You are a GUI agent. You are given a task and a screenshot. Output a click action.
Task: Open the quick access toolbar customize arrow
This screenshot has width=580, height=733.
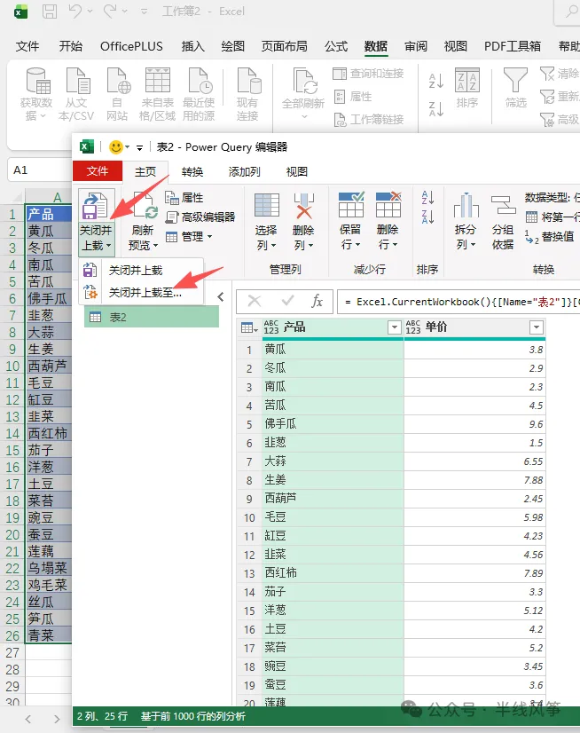(139, 147)
